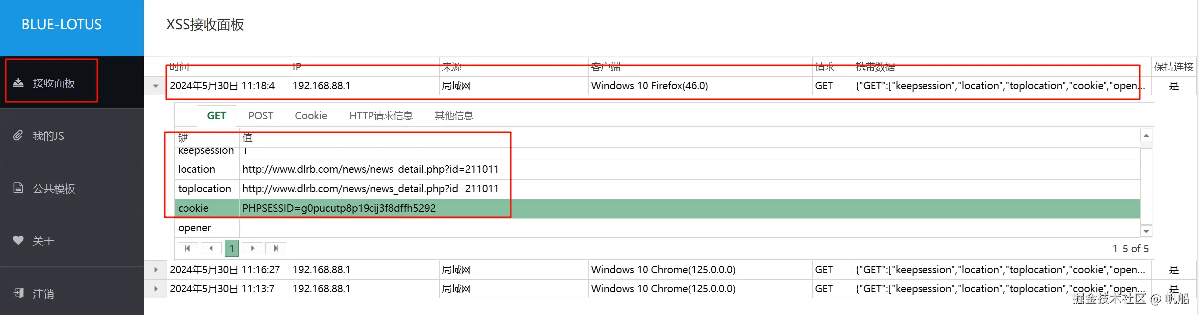Click the document icon for 公共模板

(x=18, y=188)
